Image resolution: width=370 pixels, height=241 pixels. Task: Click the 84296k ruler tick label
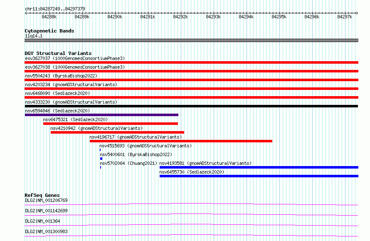pos(312,17)
